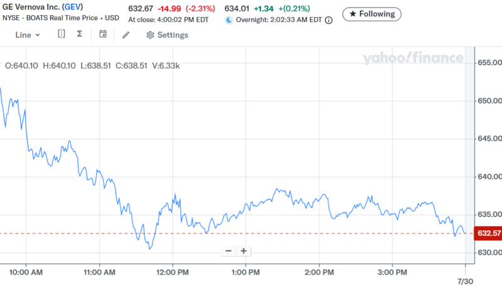
Task: Open chart Settings
Action: click(167, 34)
